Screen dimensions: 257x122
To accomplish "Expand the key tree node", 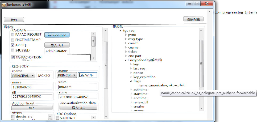I will point(131,64).
